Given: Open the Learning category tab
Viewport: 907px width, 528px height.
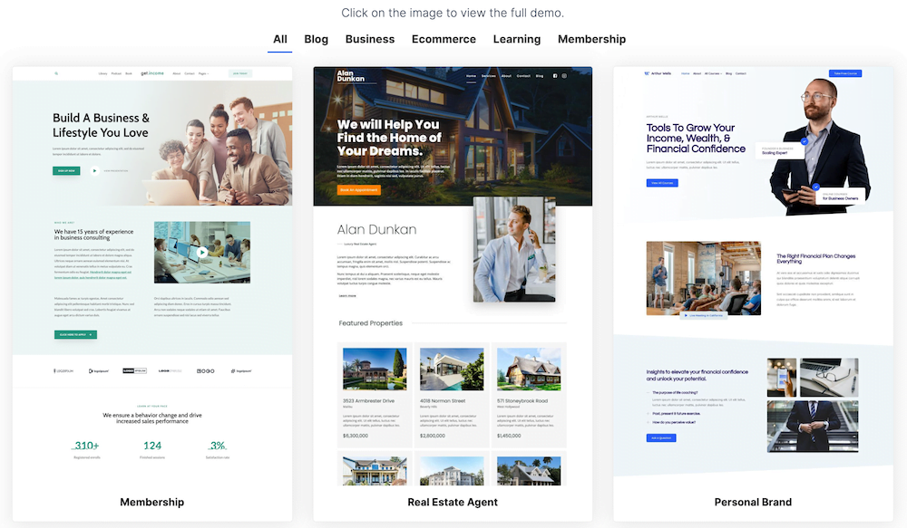Looking at the screenshot, I should (517, 39).
